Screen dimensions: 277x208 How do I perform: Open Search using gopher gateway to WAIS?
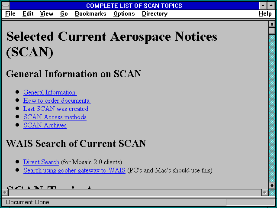[x=74, y=170]
